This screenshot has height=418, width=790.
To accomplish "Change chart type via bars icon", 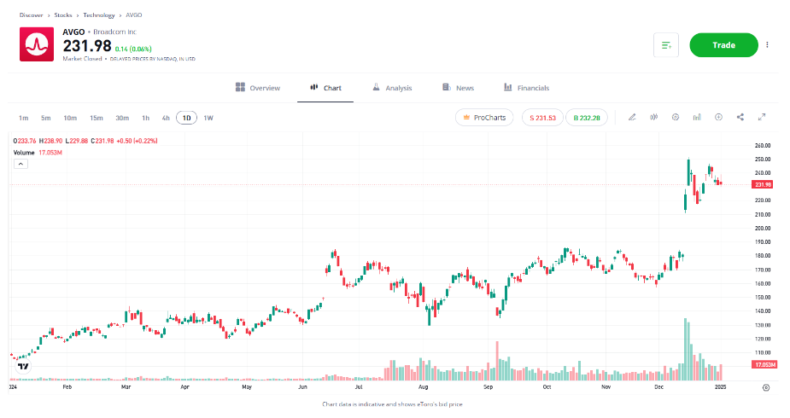I will pyautogui.click(x=697, y=117).
